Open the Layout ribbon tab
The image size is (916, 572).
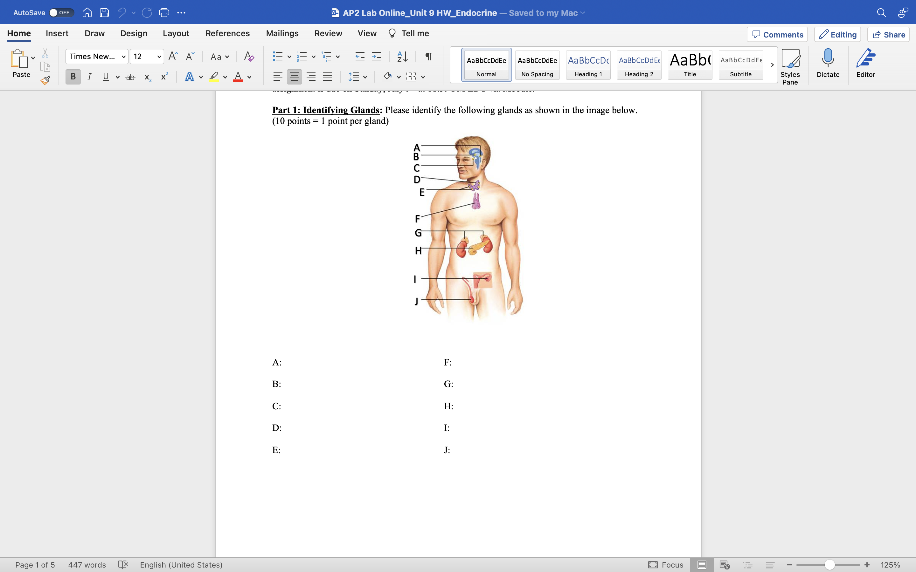point(176,33)
